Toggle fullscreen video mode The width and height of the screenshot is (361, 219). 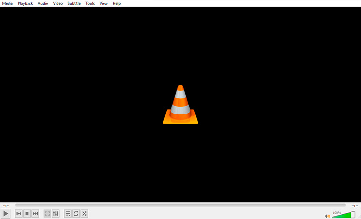[x=47, y=214]
